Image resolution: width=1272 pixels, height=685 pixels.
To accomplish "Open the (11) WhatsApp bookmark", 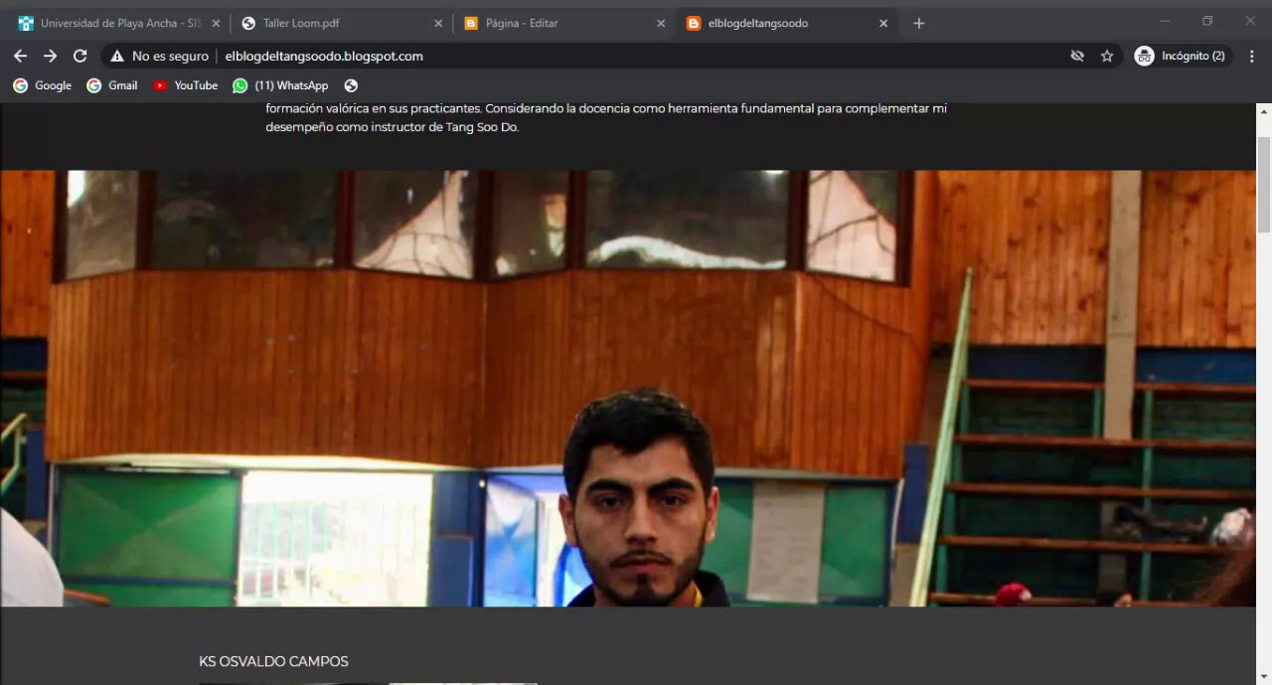I will pyautogui.click(x=280, y=85).
